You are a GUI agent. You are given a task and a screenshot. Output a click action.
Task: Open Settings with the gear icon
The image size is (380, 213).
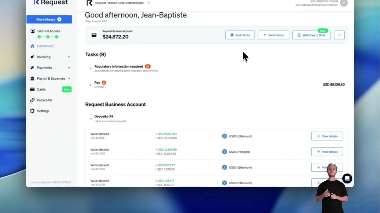coord(32,111)
